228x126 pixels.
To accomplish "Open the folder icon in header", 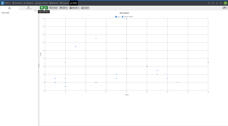I will coord(221,3).
